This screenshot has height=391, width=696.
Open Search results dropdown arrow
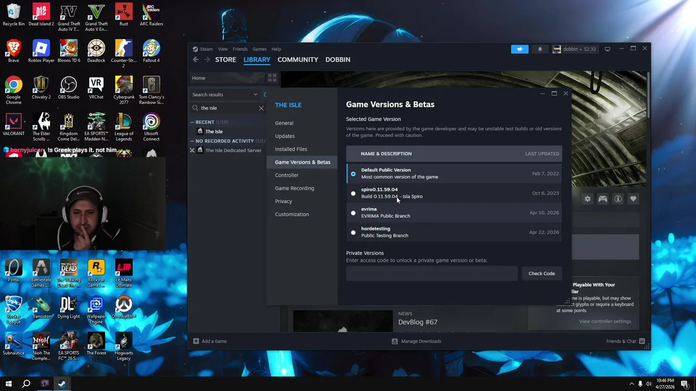[x=256, y=94]
